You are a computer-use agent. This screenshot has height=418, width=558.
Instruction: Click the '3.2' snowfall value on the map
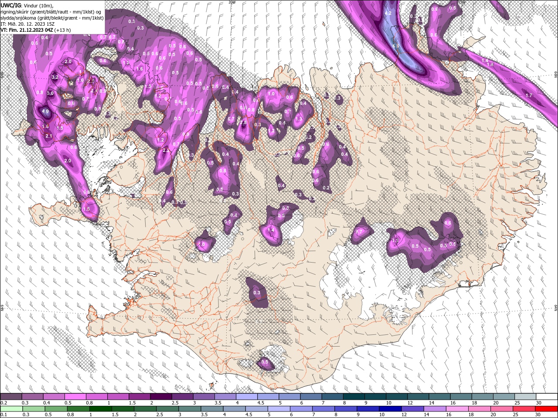coord(55,77)
